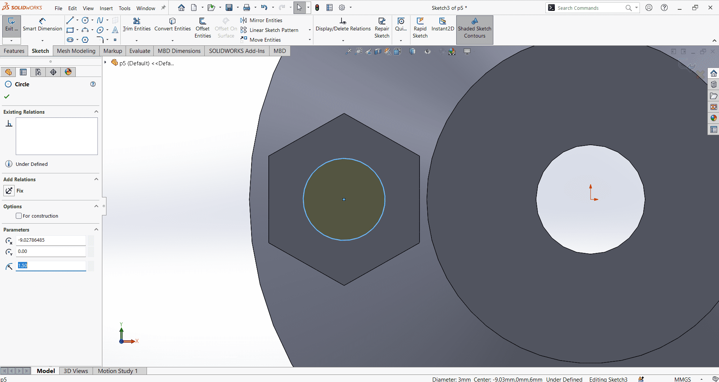This screenshot has height=382, width=719.
Task: Select the Arc sketch tool
Action: (x=85, y=30)
